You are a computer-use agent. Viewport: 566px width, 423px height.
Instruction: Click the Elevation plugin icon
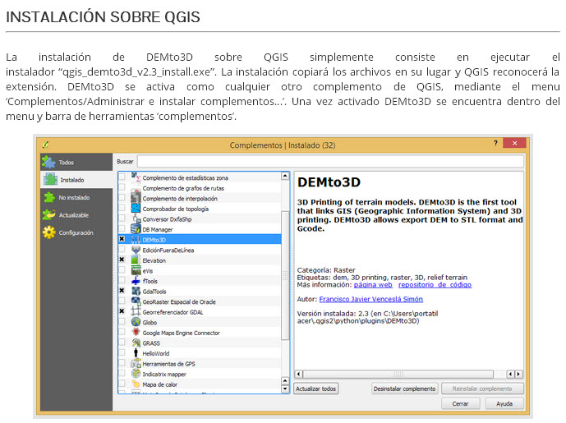click(136, 260)
